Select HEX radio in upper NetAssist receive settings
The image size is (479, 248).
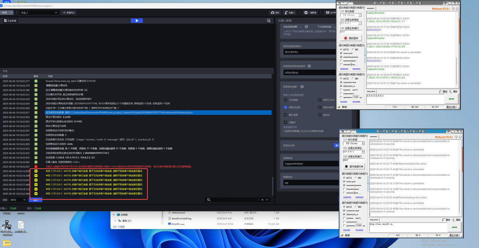click(353, 49)
